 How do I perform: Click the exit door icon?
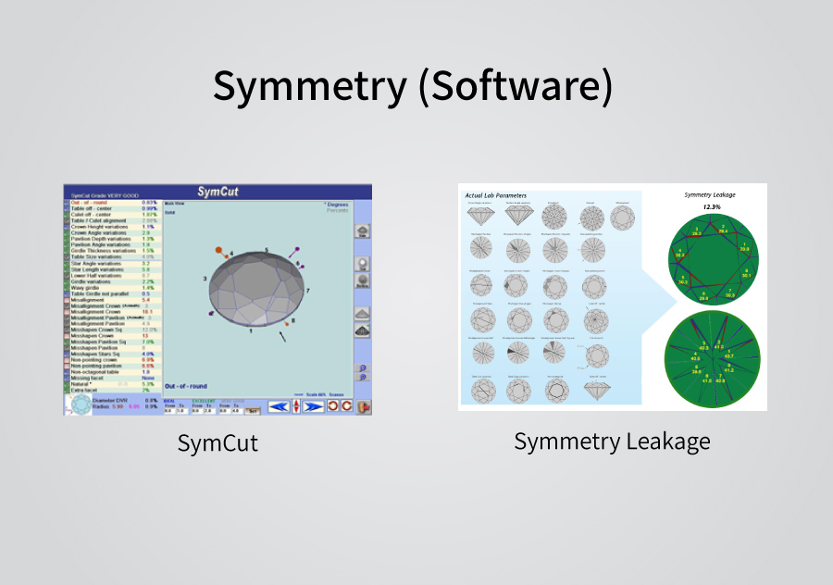pyautogui.click(x=364, y=406)
